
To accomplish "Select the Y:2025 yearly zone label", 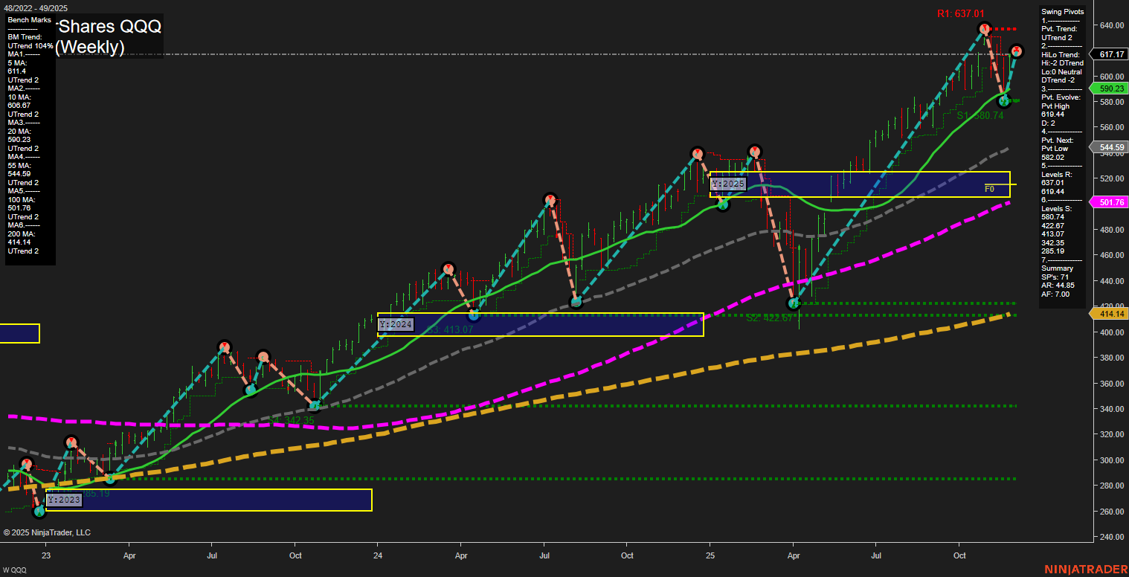I will [728, 184].
